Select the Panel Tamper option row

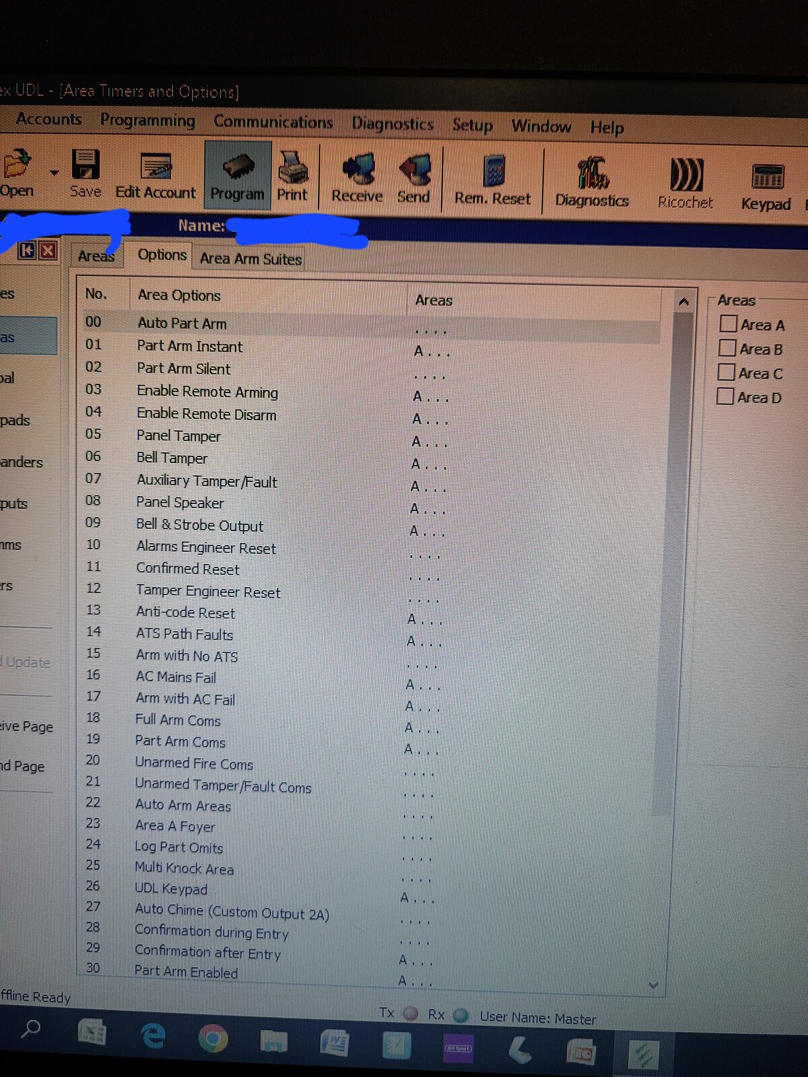[178, 436]
